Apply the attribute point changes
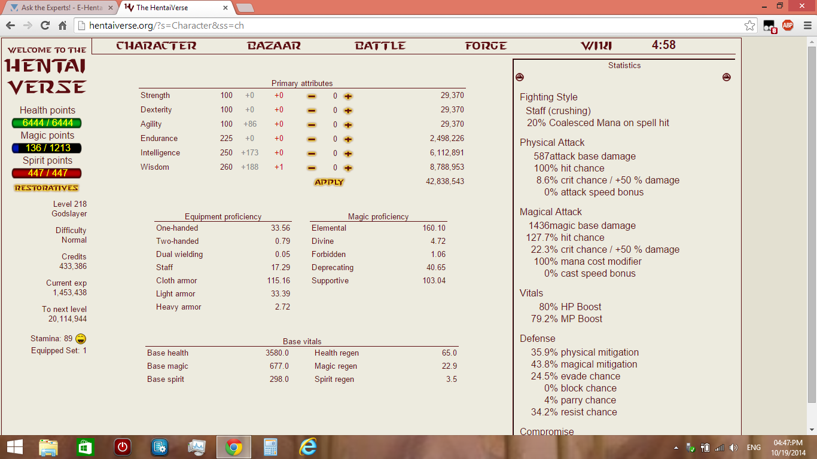817x459 pixels. pos(329,182)
